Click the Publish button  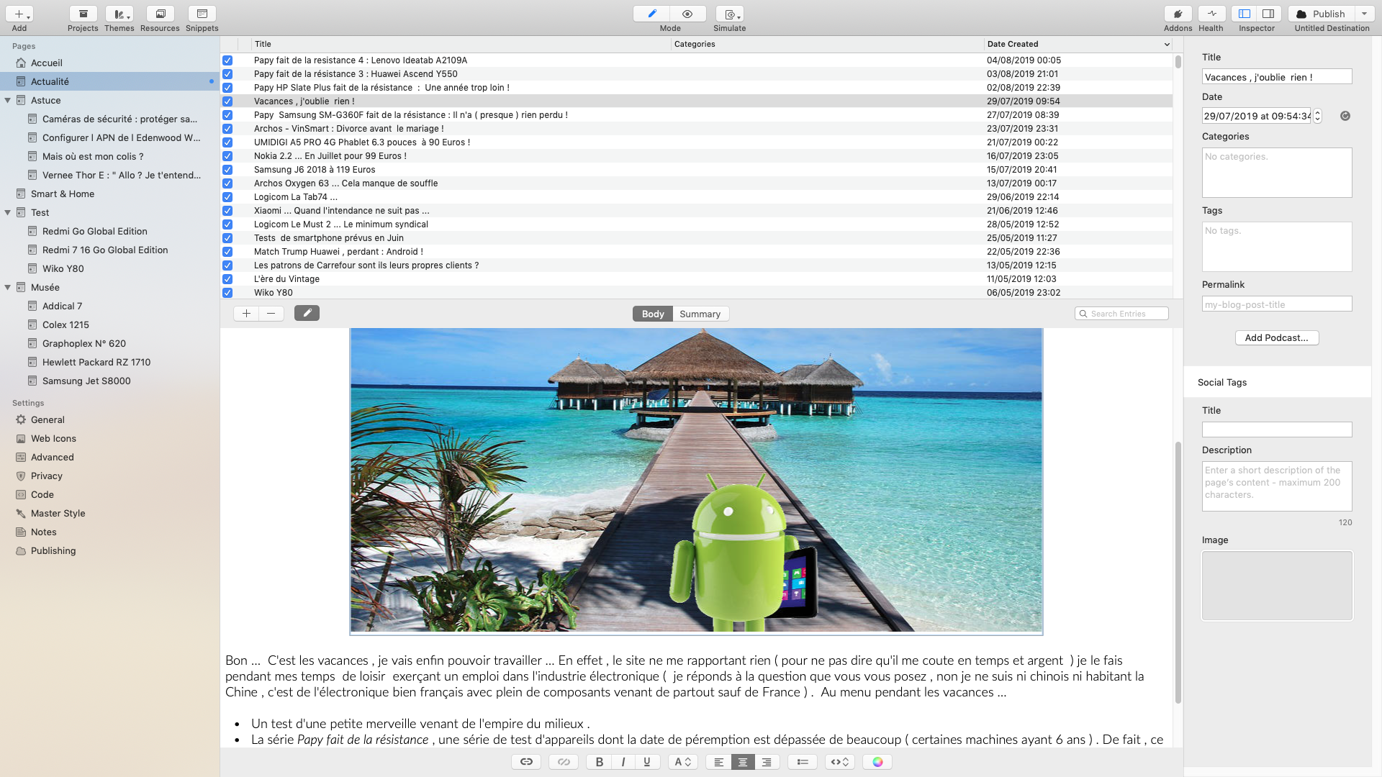click(x=1322, y=14)
